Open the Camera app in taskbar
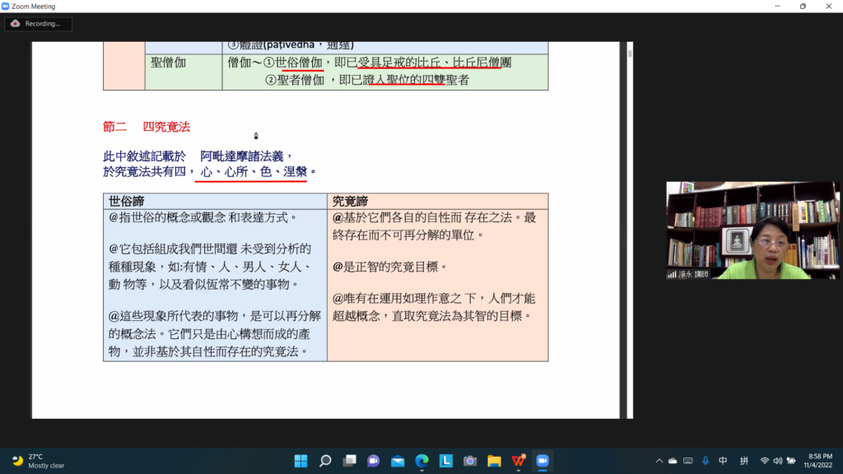This screenshot has width=843, height=474. pos(470,461)
